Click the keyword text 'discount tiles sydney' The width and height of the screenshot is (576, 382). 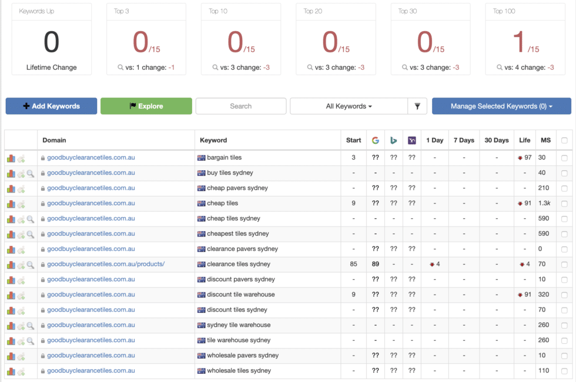point(237,310)
